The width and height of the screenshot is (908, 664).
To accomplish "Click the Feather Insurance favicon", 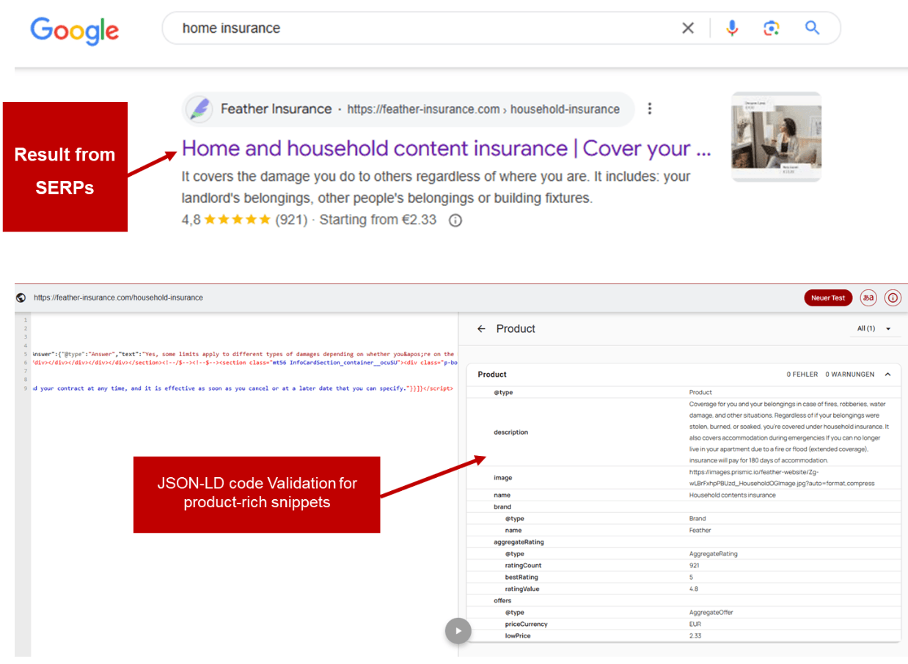I will [x=199, y=109].
